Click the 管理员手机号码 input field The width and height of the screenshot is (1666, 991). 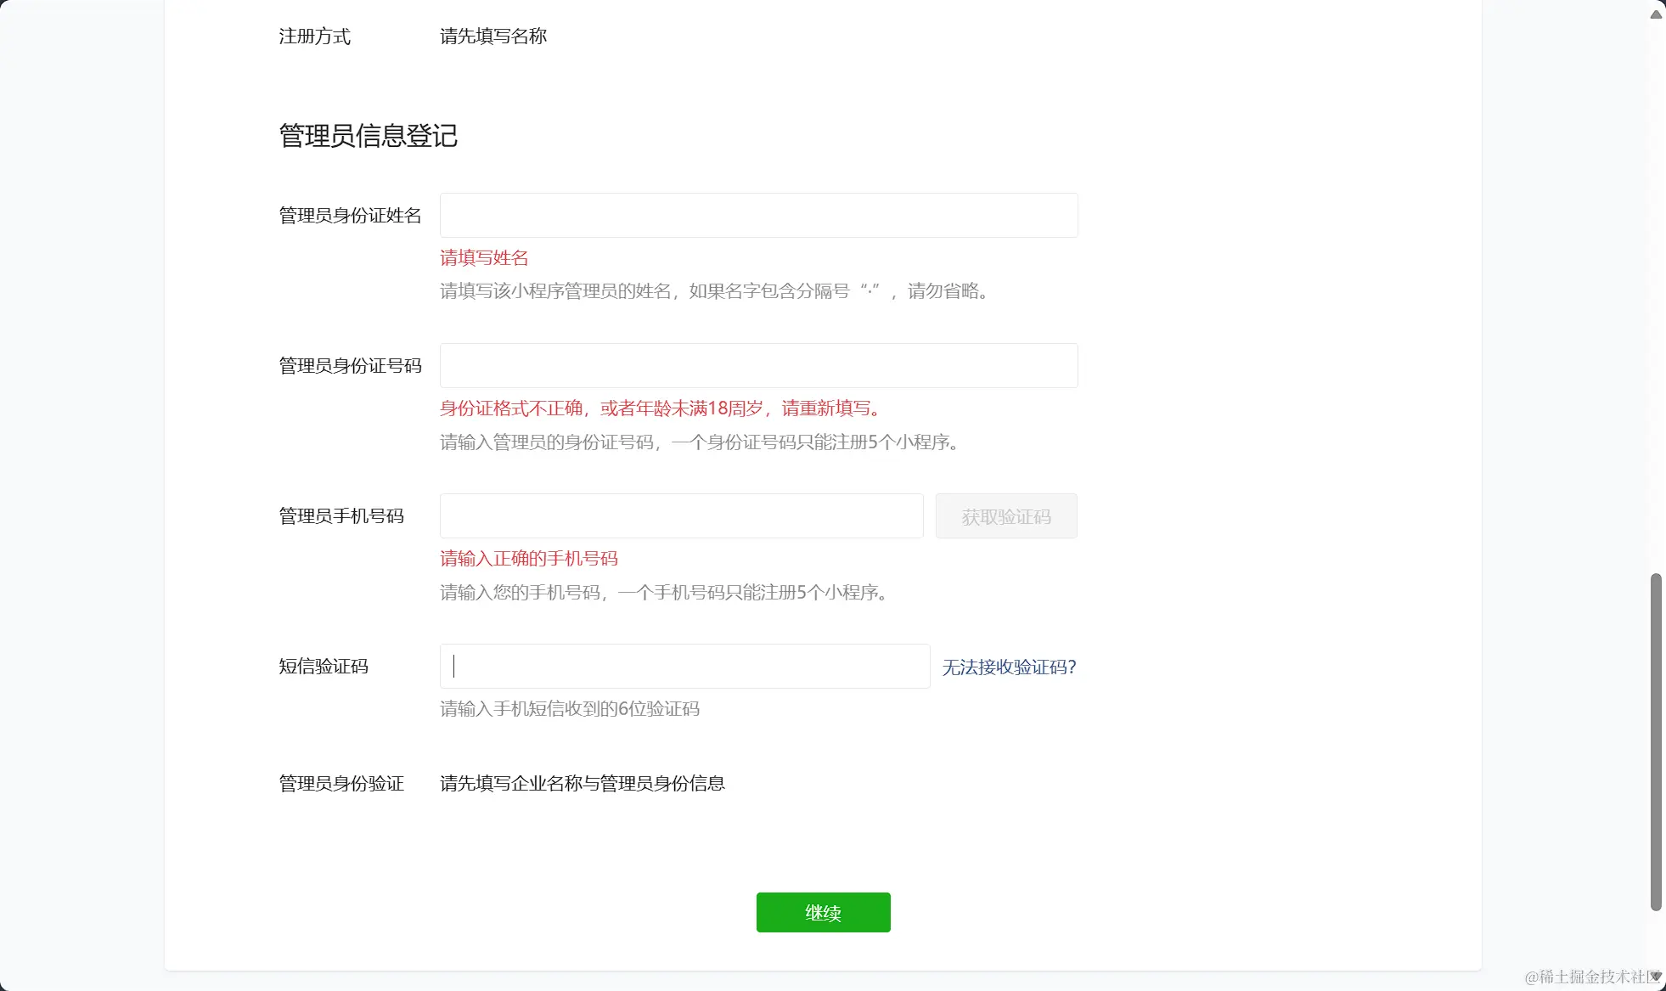[681, 516]
